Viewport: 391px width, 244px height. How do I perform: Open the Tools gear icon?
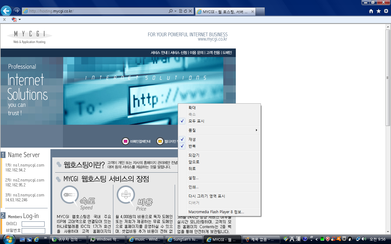pos(386,11)
